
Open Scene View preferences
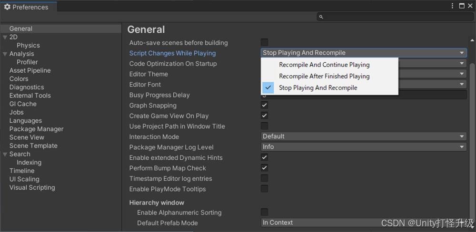tap(27, 137)
